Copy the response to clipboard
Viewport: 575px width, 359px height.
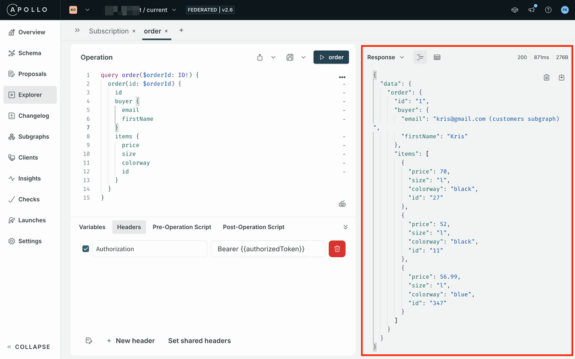click(546, 77)
